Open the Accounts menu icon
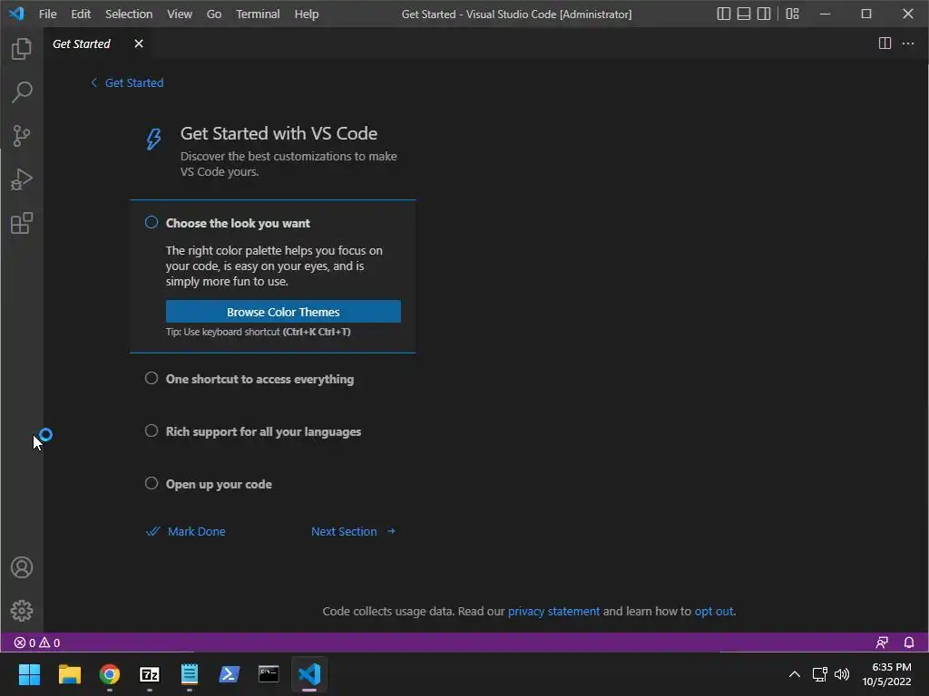 pos(22,567)
